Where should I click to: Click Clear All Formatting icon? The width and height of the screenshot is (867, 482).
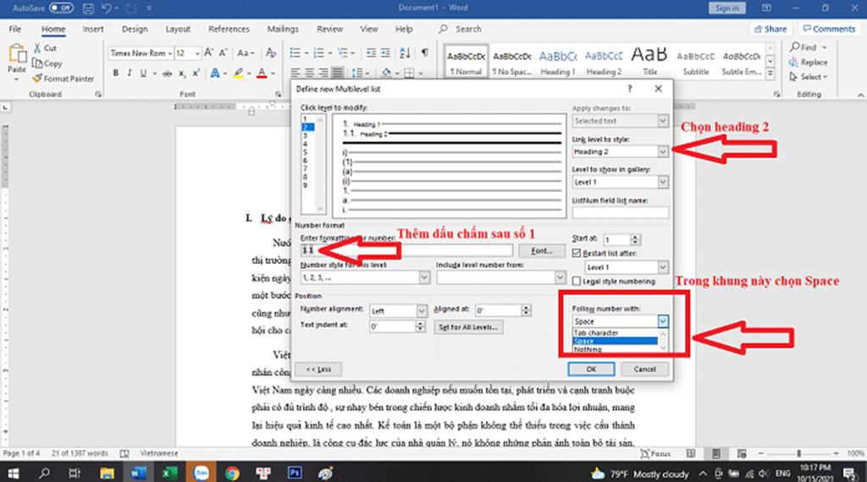(x=270, y=53)
